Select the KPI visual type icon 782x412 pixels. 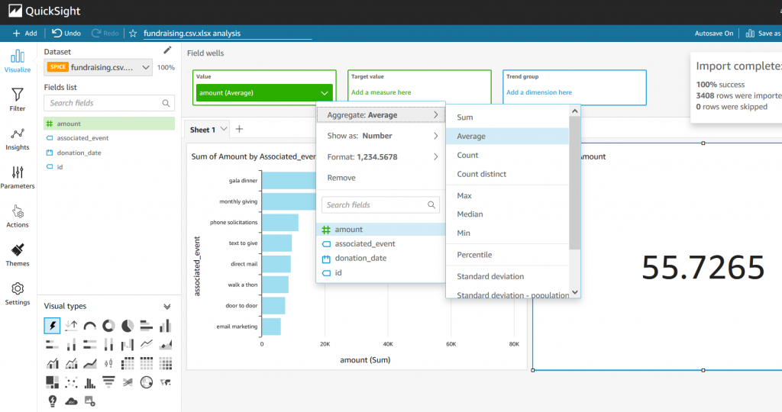pos(71,326)
